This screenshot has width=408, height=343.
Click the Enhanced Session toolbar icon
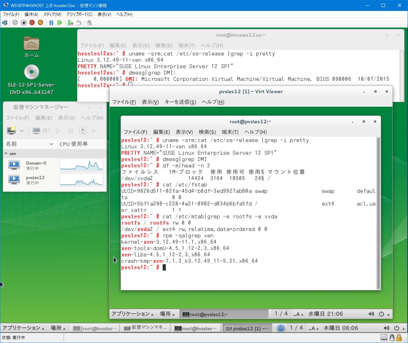89,23
